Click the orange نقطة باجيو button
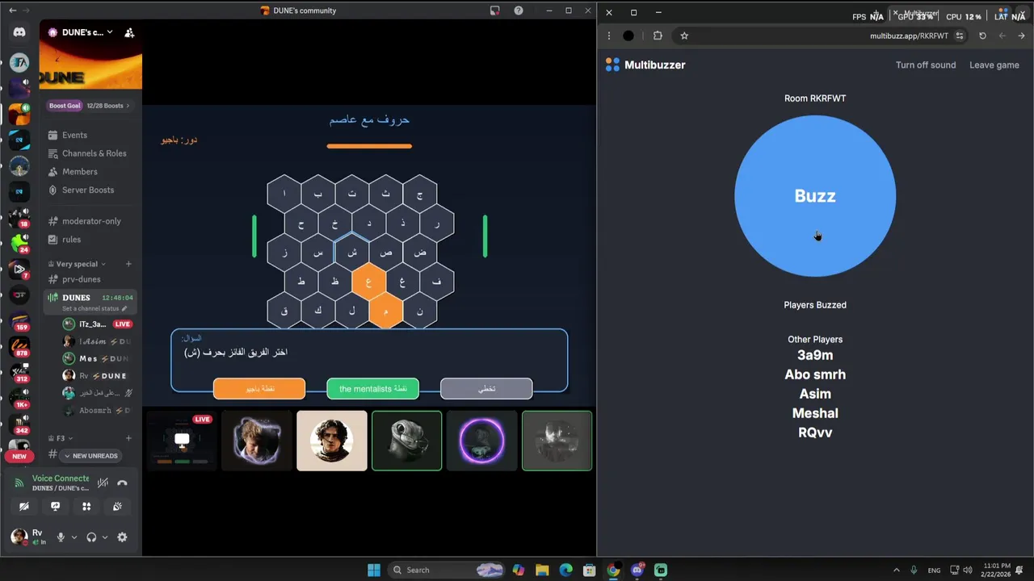Image resolution: width=1034 pixels, height=581 pixels. [259, 389]
